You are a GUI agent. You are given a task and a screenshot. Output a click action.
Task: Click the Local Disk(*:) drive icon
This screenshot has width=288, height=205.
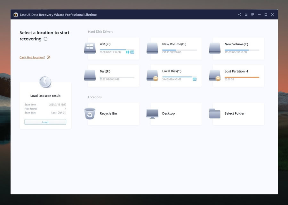pos(152,75)
